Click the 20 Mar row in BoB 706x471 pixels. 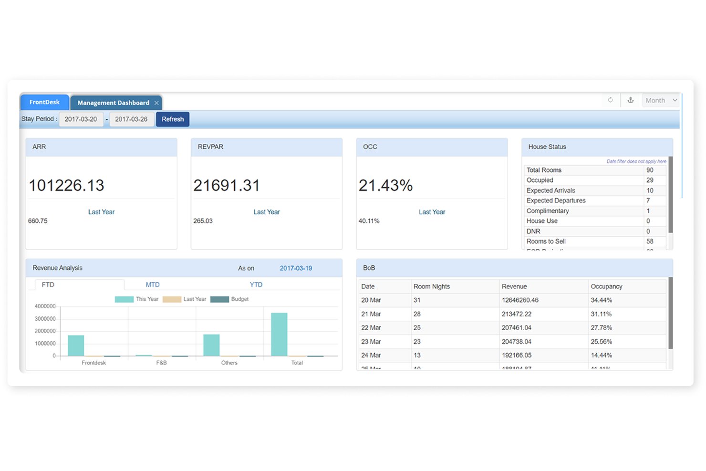coord(512,300)
